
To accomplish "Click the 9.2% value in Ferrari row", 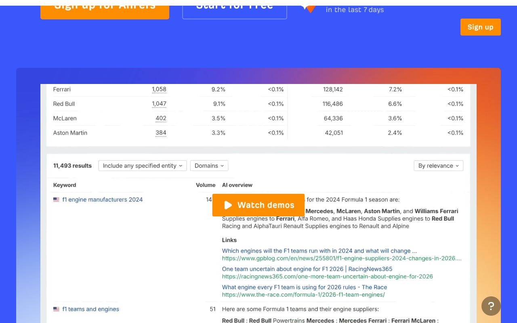I will pos(219,89).
